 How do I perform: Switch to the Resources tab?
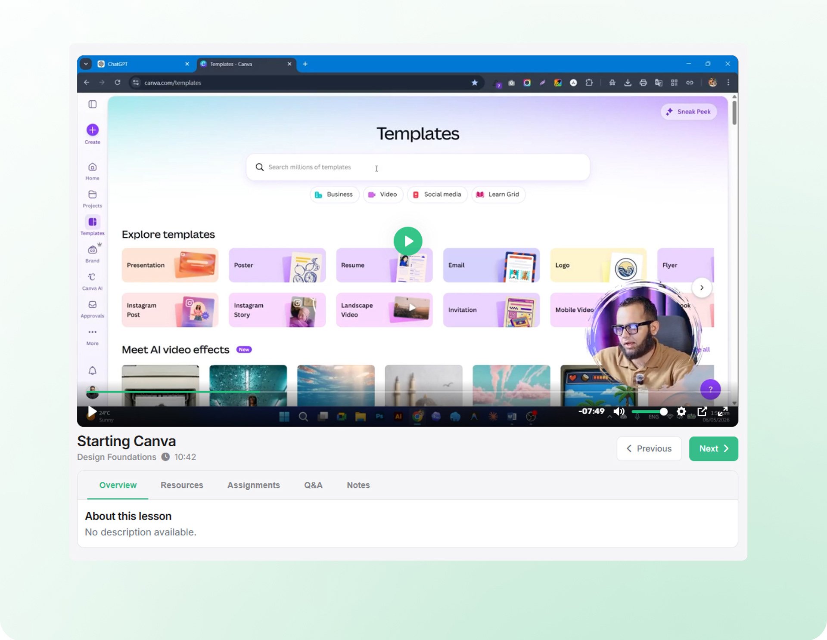[x=182, y=485]
